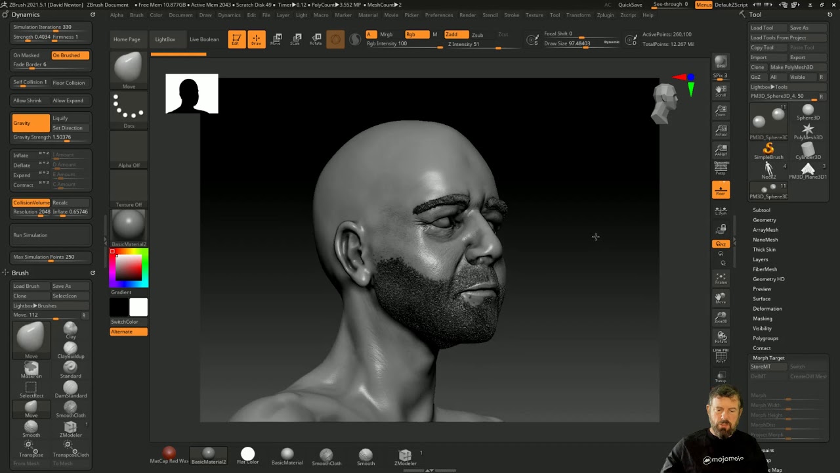This screenshot has height=473, width=840.
Task: Open the Home Page tab
Action: pyautogui.click(x=127, y=39)
